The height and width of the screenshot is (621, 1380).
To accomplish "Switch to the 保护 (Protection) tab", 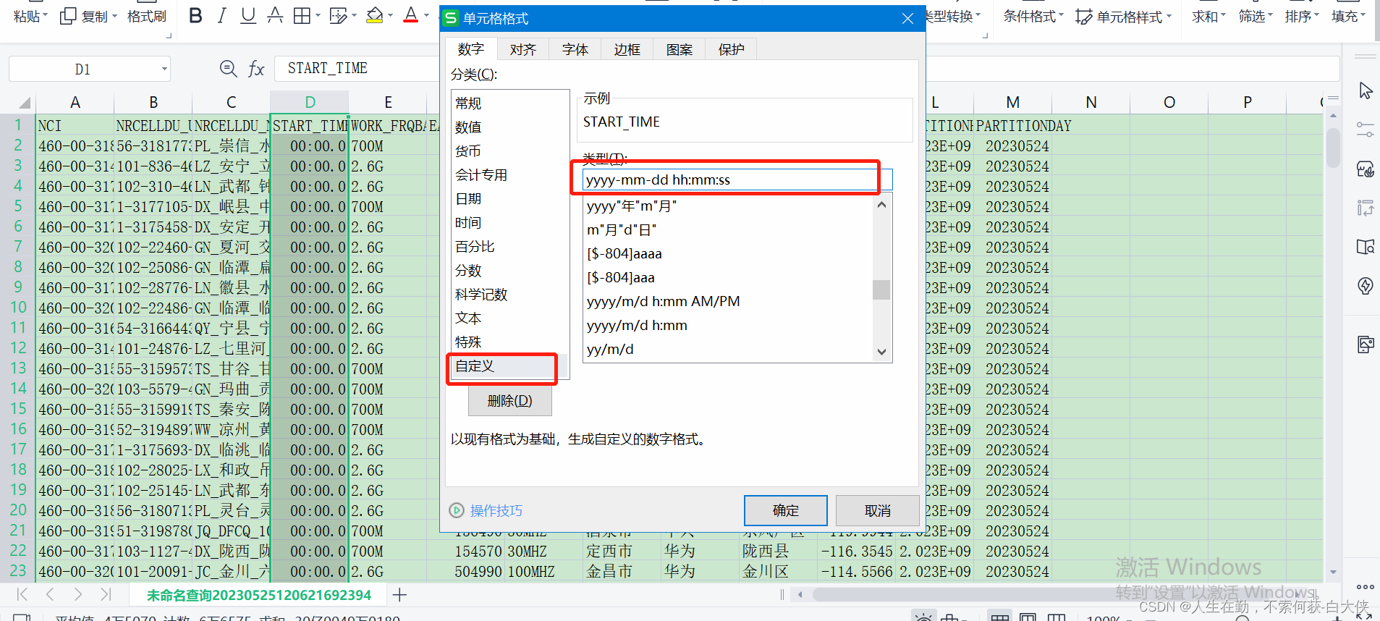I will click(732, 49).
